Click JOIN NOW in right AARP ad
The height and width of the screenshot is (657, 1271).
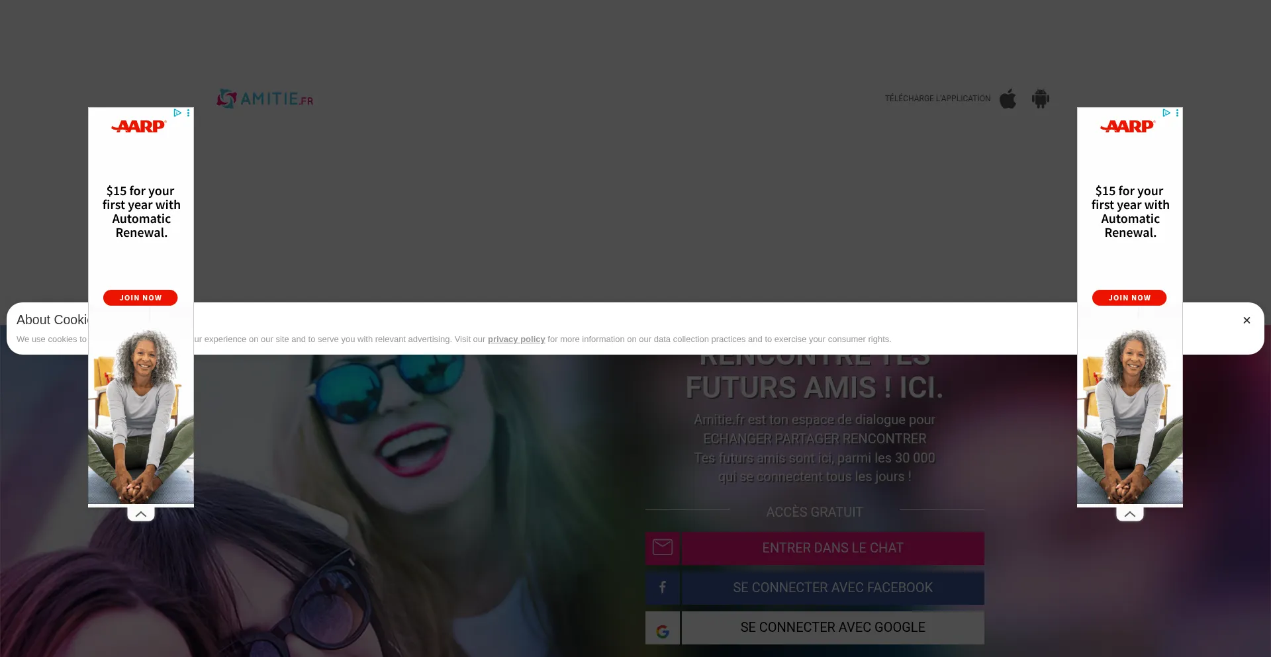coord(1129,298)
